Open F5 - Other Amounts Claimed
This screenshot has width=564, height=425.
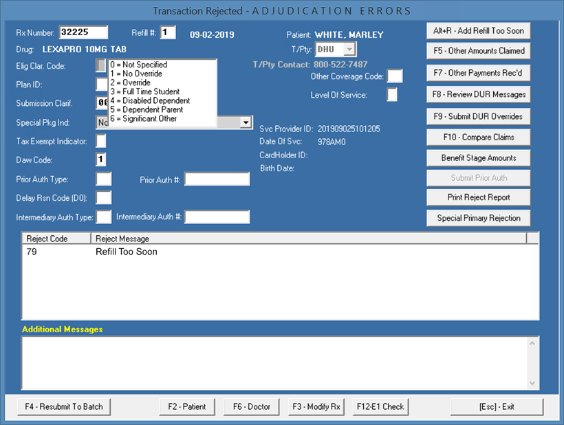(x=478, y=51)
